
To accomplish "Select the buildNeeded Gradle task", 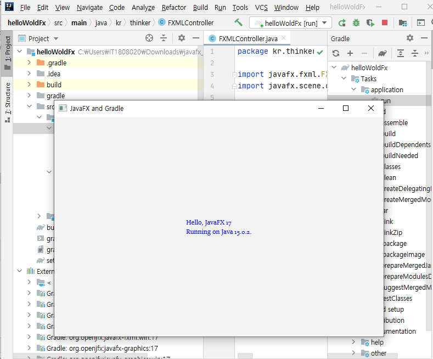I will point(401,155).
